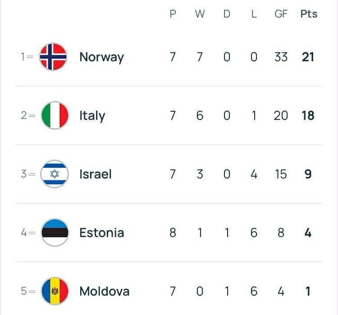
Task: Click the W column header
Action: click(200, 14)
